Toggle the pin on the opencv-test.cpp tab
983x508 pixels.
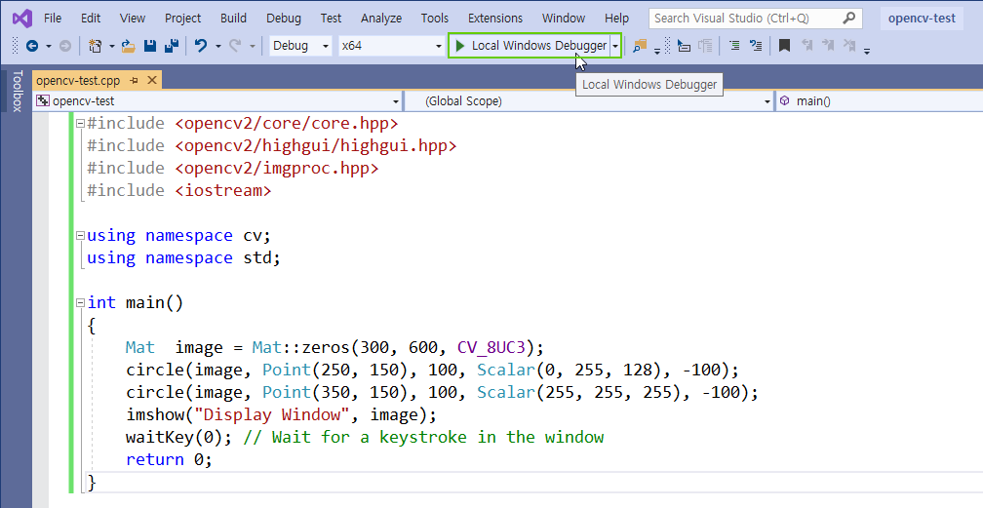[134, 80]
